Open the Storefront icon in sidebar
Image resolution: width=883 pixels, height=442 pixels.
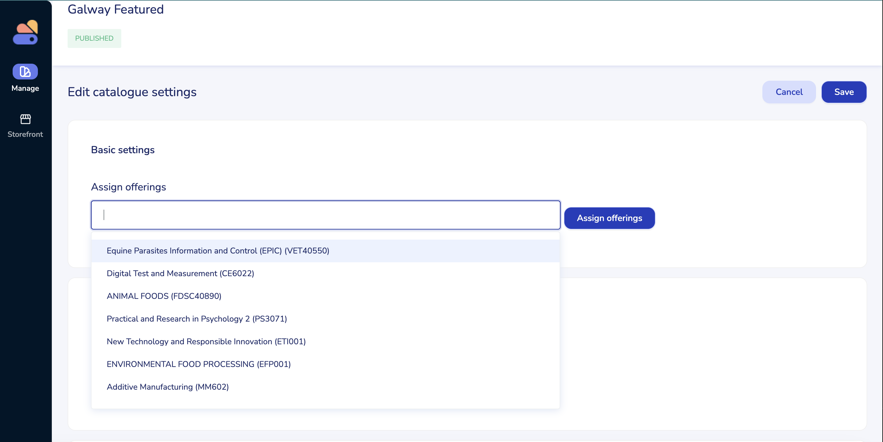(x=25, y=119)
